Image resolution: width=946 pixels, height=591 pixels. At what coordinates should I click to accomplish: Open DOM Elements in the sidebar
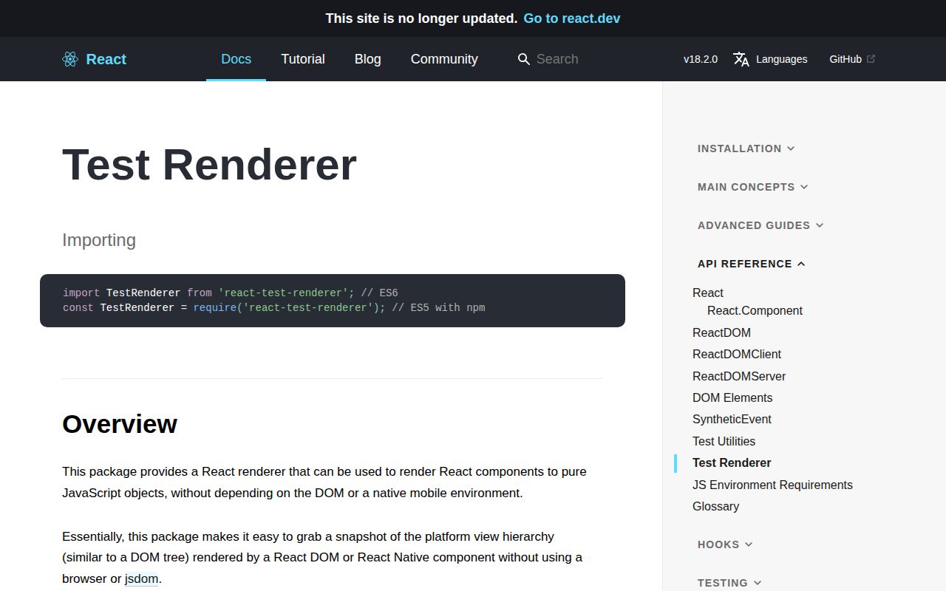point(732,397)
